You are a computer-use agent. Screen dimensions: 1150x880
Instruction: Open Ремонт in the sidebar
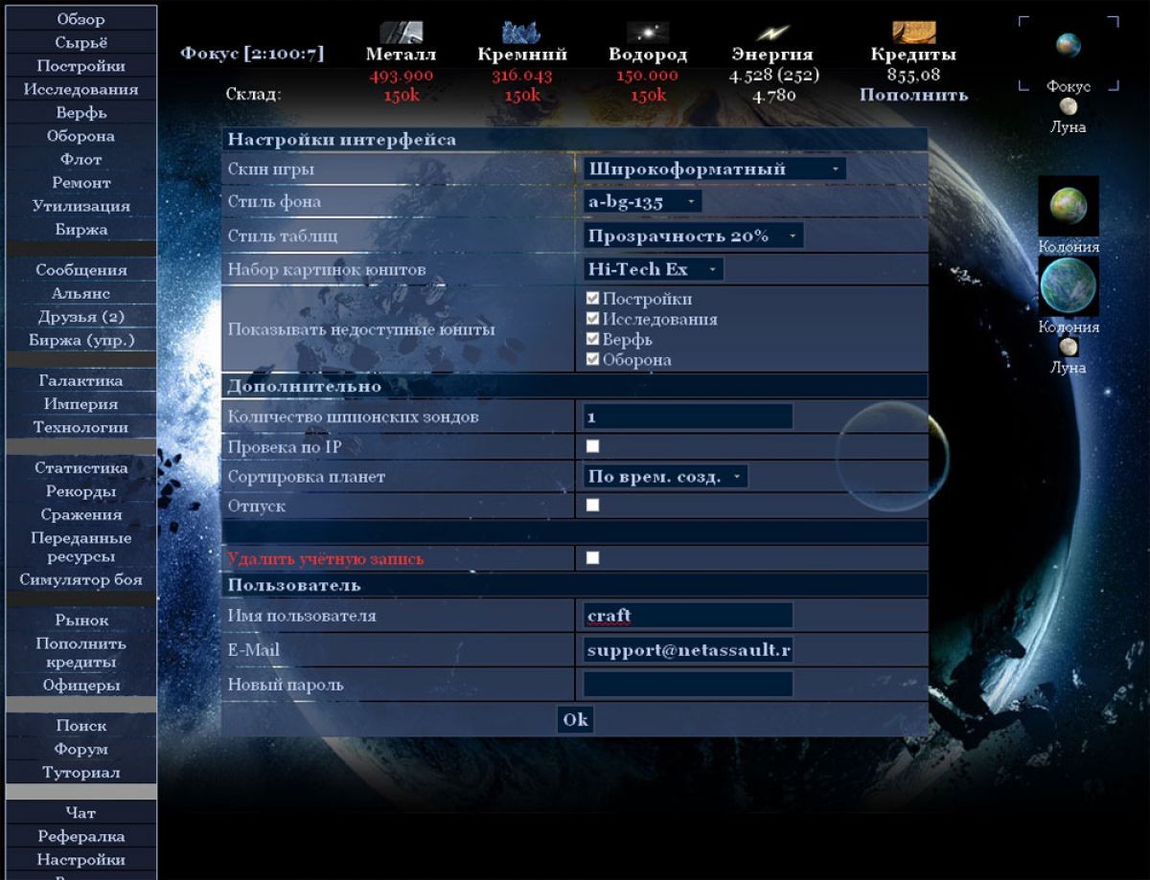81,183
